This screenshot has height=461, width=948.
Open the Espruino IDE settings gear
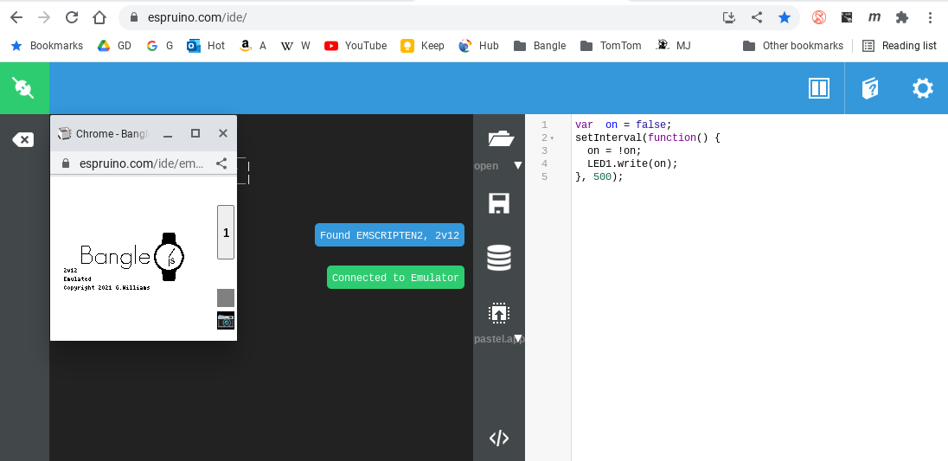pyautogui.click(x=923, y=88)
